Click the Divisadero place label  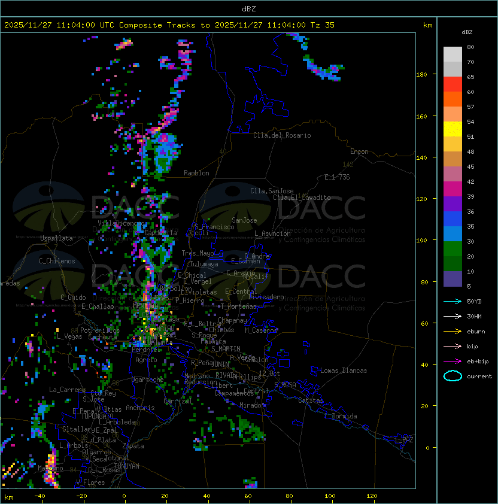[266, 297]
